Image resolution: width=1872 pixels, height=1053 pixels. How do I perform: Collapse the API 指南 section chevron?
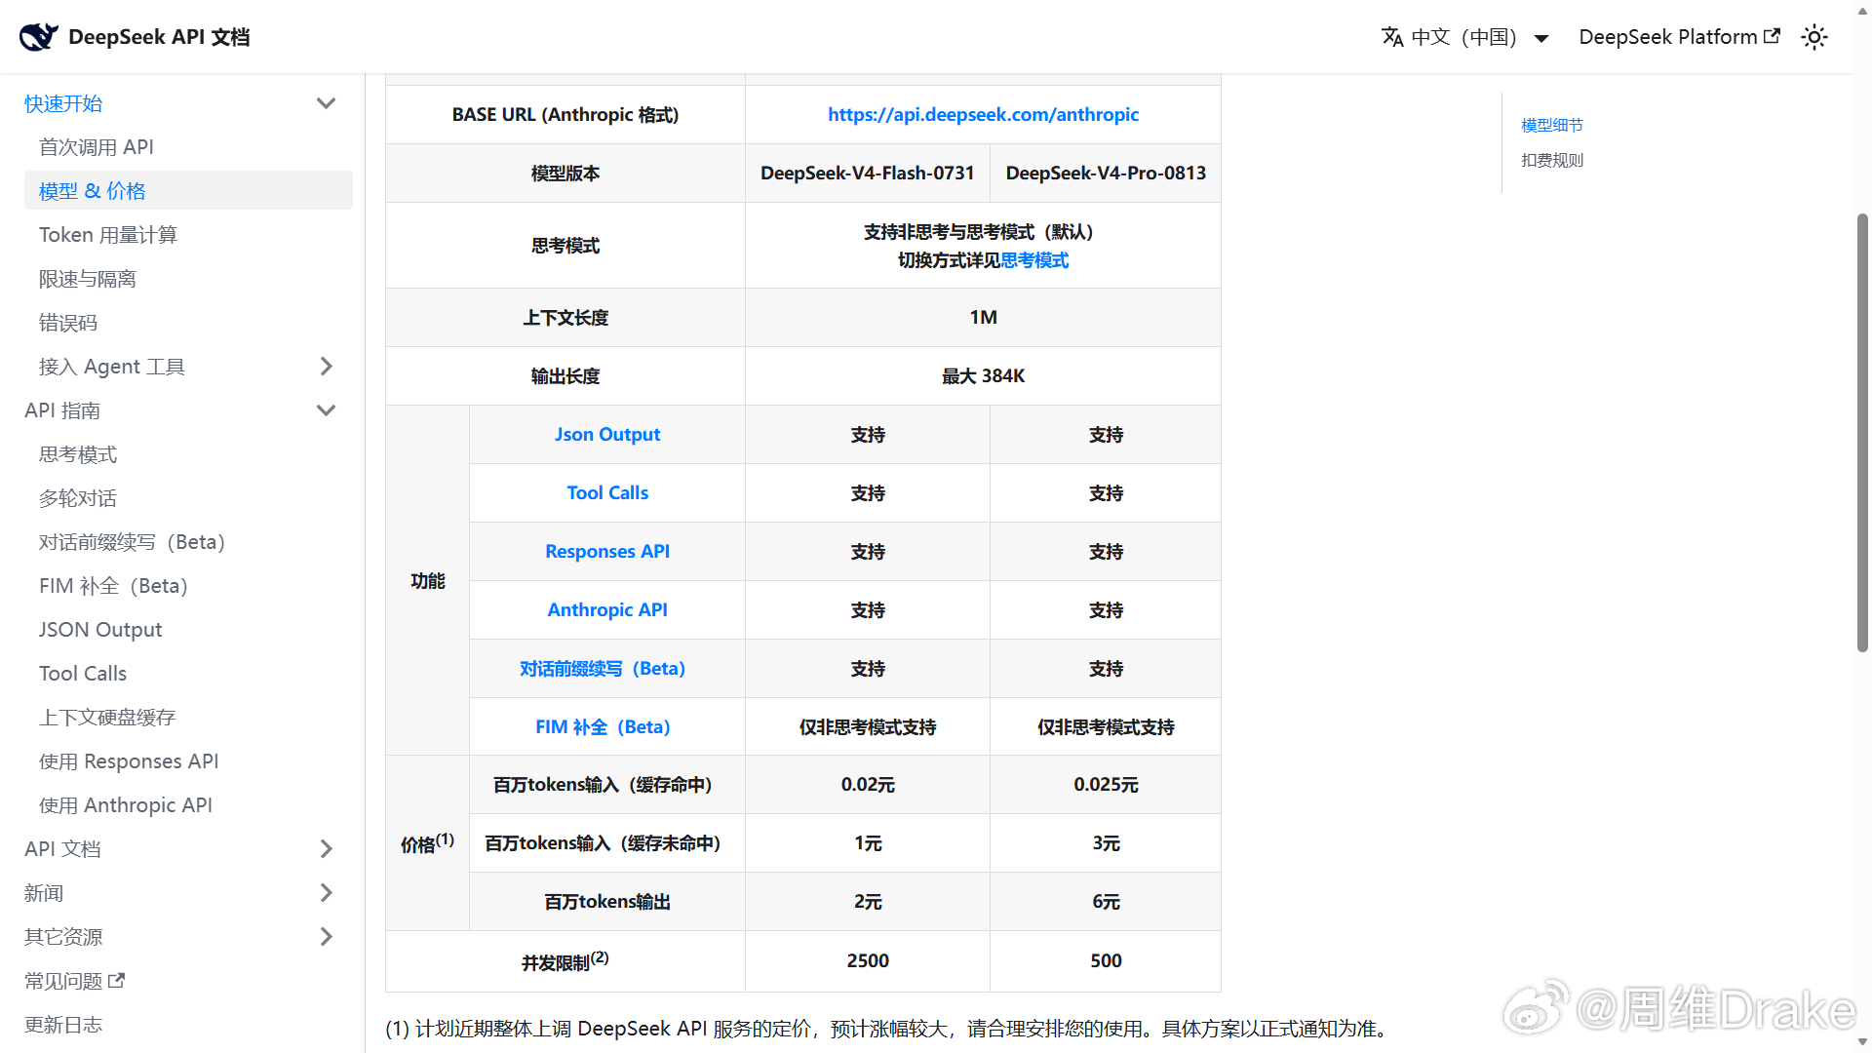[x=326, y=410]
